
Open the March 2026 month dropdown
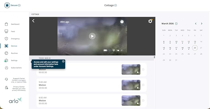[169, 23]
